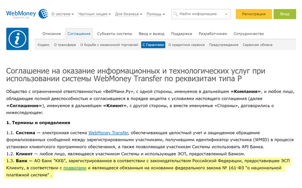Open «О кредитном сервисе» sub-tab
This screenshot has height=188, width=302.
[186, 45]
